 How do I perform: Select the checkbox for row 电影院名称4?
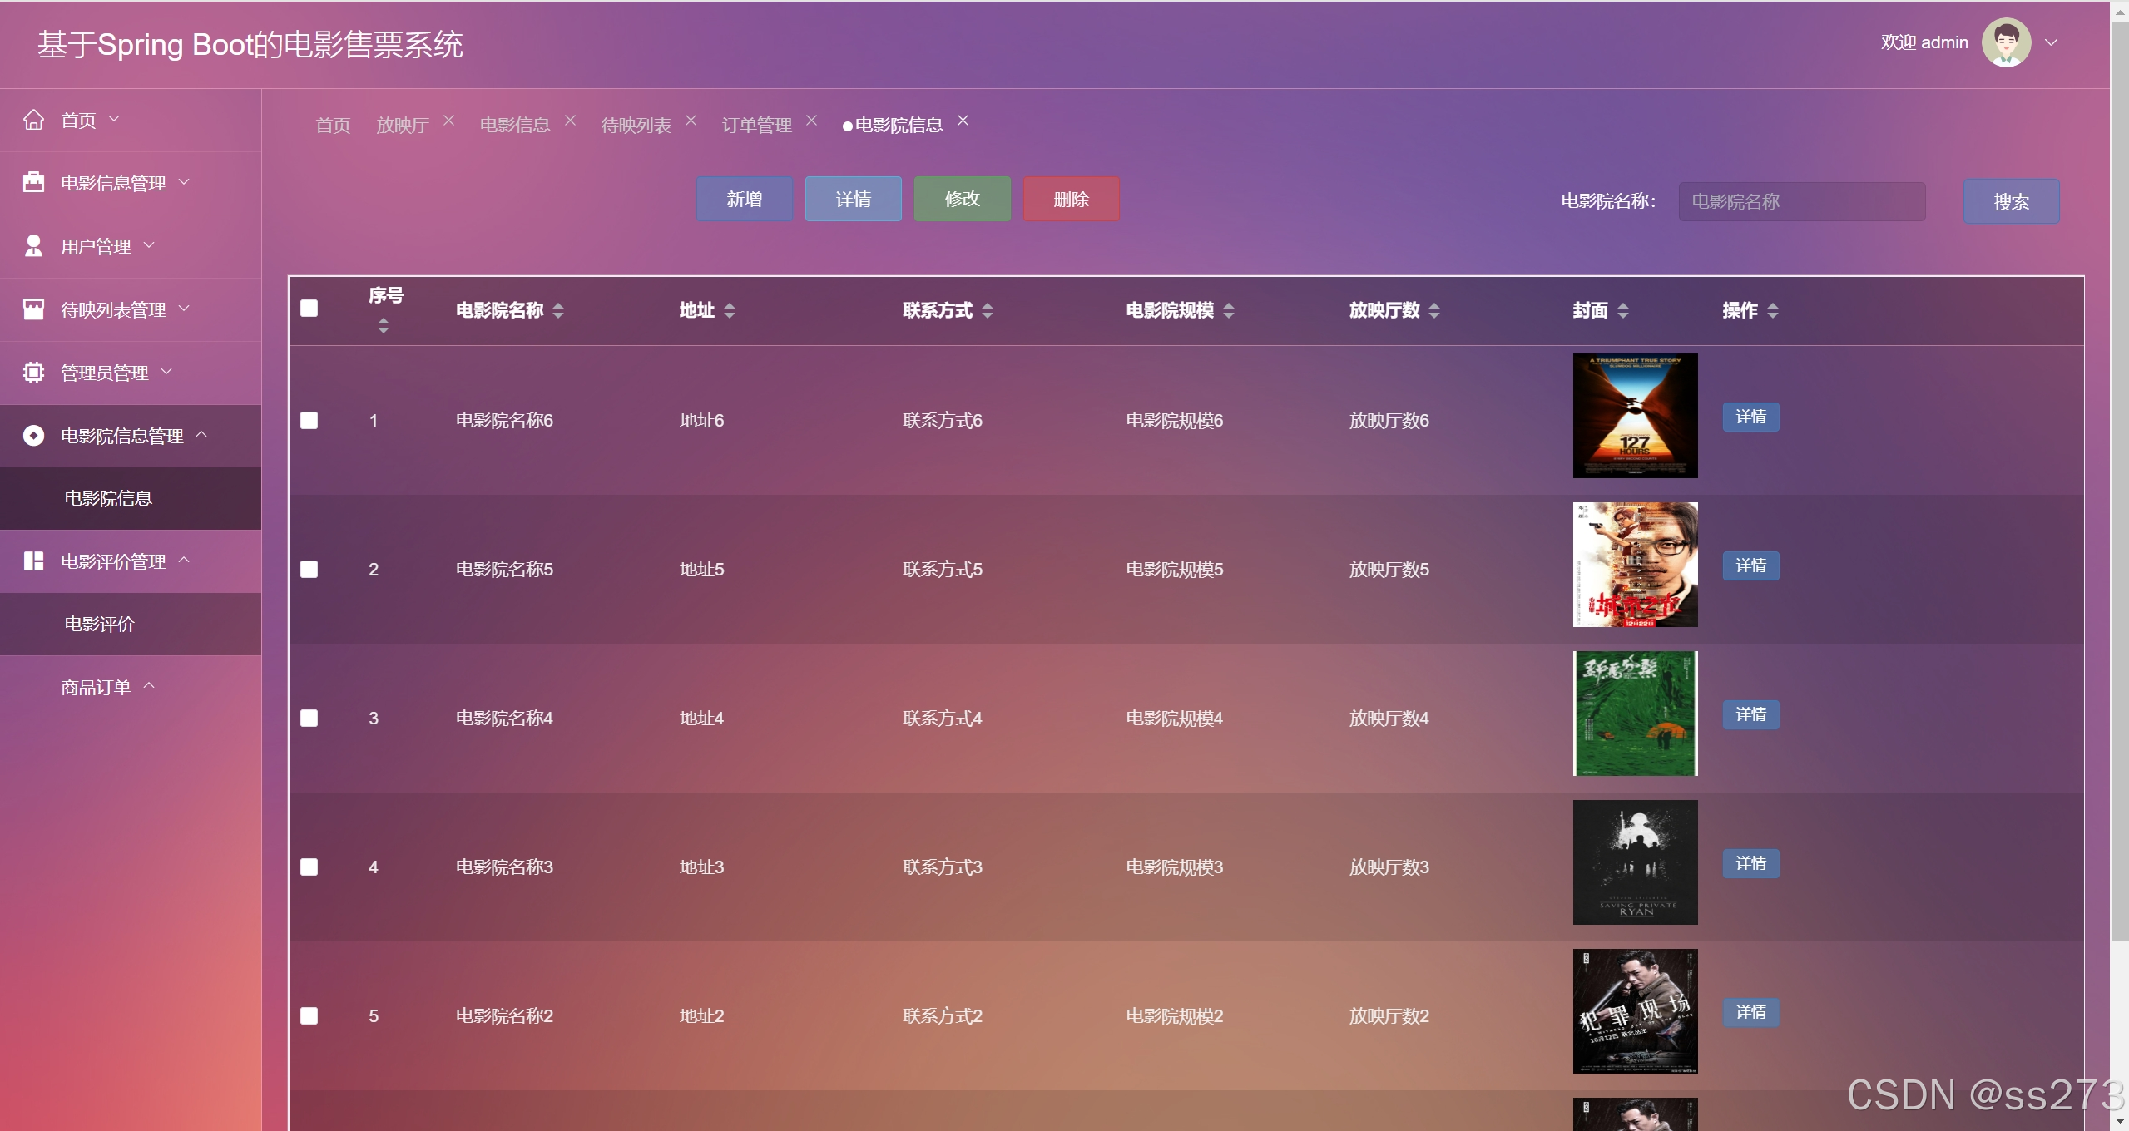(x=309, y=718)
